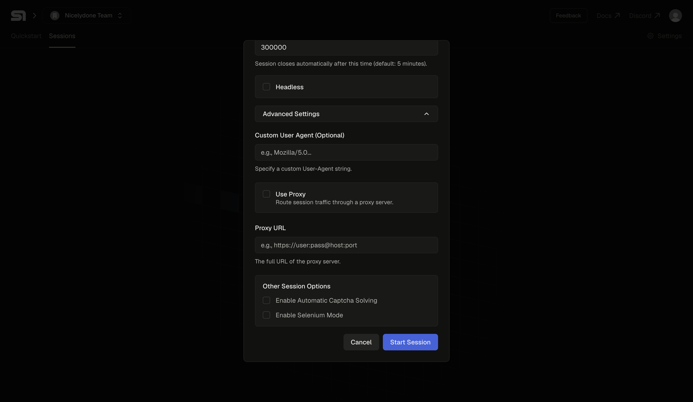
Task: Click the Discord external link arrow icon
Action: (657, 15)
